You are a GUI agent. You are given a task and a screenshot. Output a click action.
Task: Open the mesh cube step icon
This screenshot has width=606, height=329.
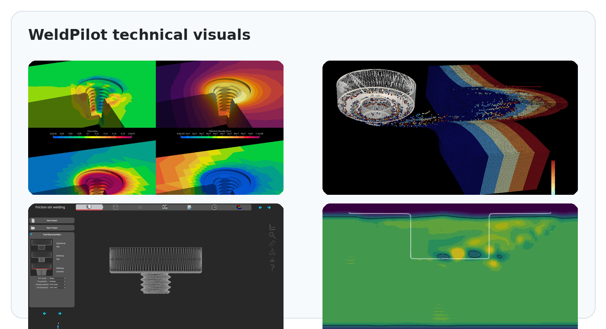tap(140, 207)
